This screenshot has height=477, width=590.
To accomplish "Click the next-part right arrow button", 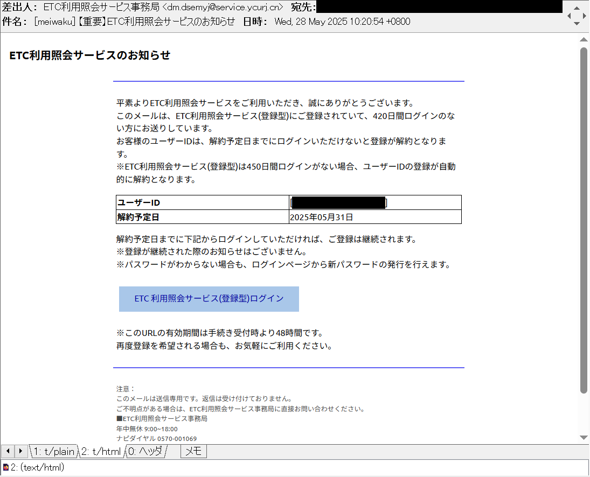I will 20,451.
